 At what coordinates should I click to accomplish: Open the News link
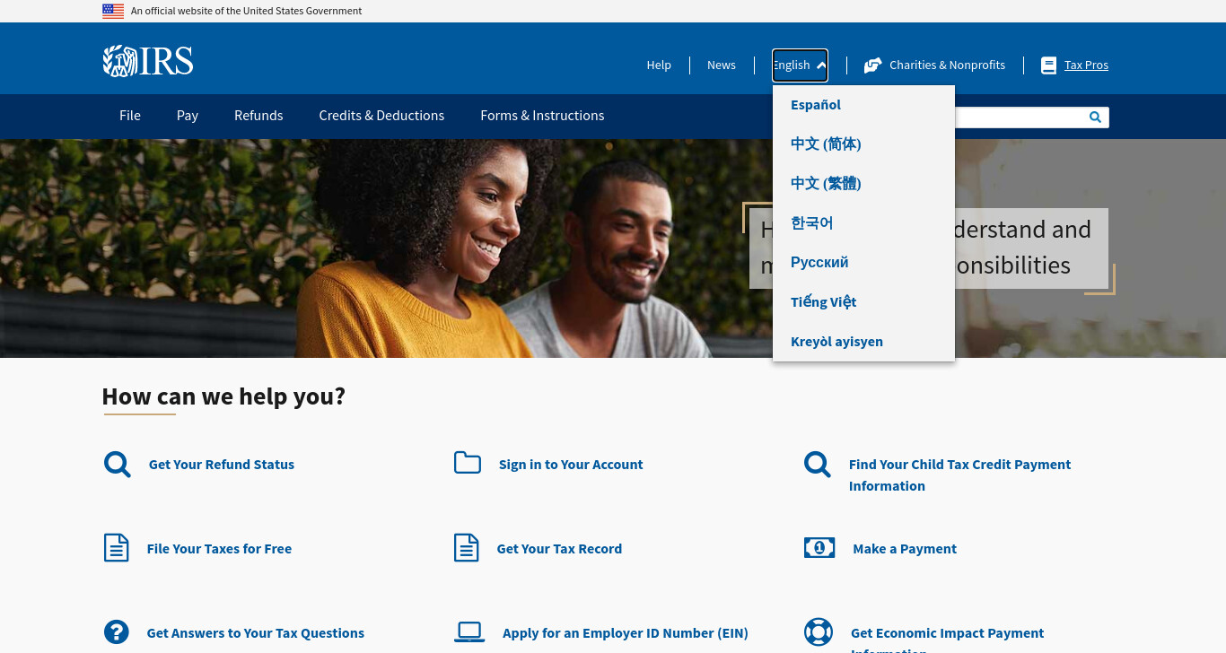722,65
